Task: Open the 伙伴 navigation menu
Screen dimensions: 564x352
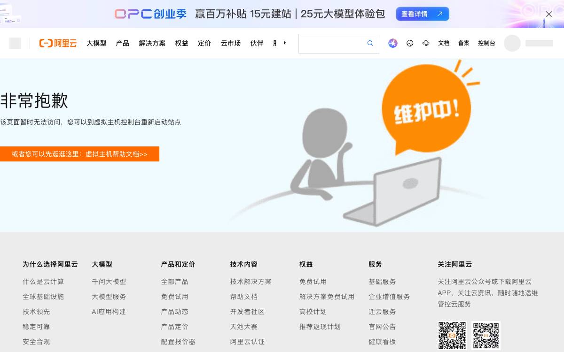Action: [x=257, y=43]
